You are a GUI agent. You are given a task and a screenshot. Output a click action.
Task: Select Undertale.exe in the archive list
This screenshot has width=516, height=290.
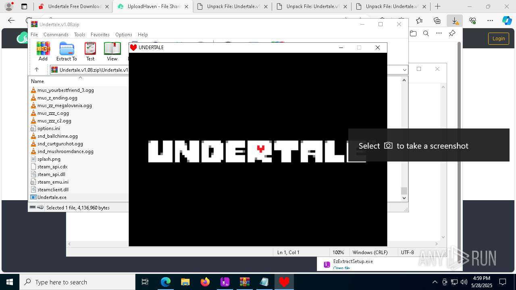tap(52, 197)
